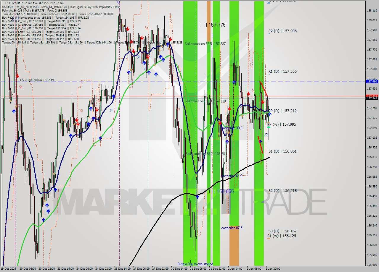Screen dimensions: 379x272
Task: Click the 157.345 current price tag
Action: click(x=372, y=98)
